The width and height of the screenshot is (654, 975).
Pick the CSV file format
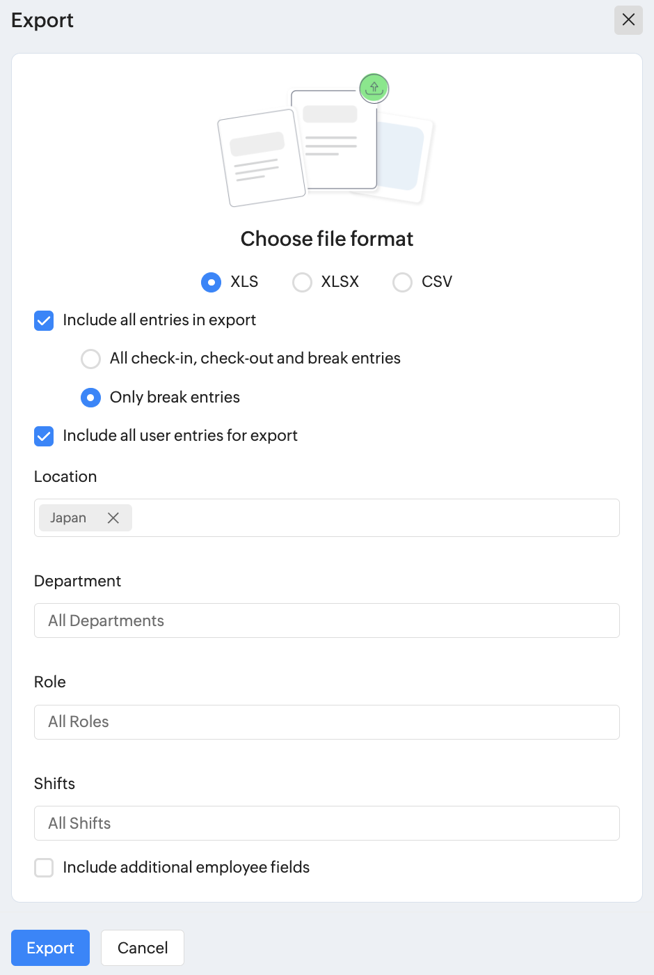402,282
